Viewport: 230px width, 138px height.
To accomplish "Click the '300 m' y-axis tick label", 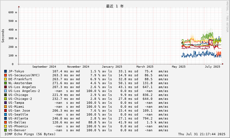I will tap(13, 38).
